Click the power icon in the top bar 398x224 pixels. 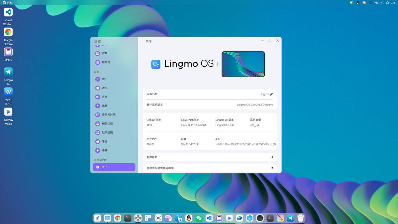(383, 3)
